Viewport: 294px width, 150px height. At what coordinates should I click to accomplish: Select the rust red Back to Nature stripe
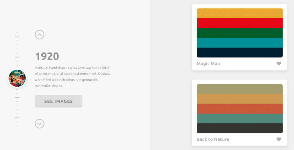(240, 109)
